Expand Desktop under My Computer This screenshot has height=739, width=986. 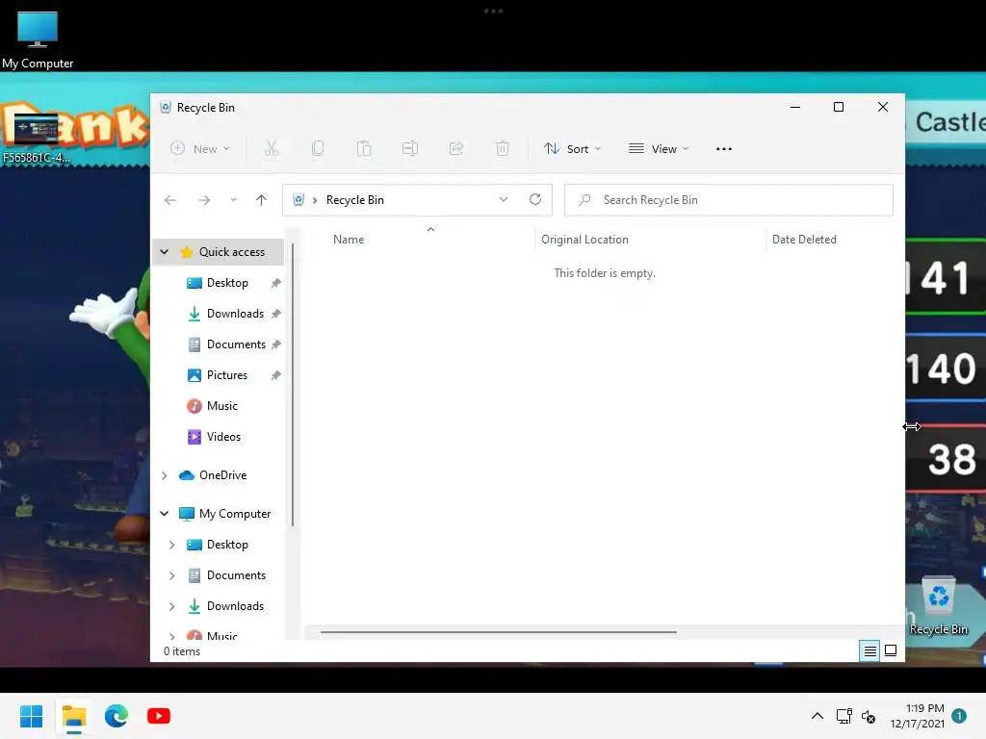(171, 545)
